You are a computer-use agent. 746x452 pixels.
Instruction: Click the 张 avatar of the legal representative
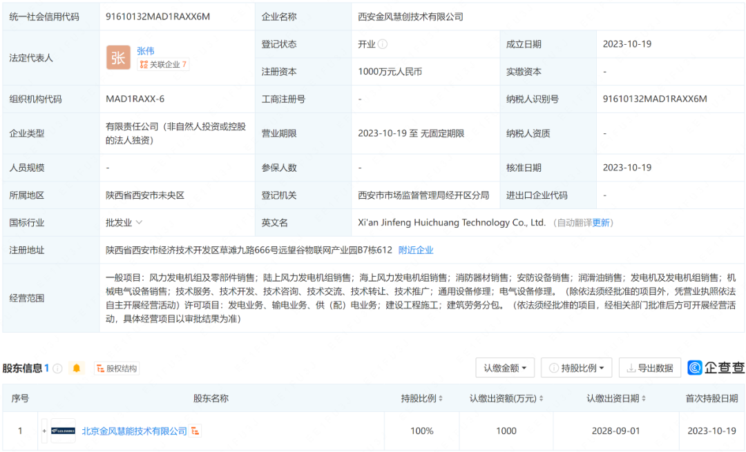[118, 58]
